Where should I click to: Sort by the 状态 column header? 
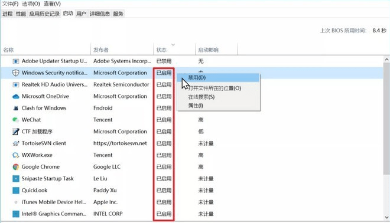click(x=174, y=50)
